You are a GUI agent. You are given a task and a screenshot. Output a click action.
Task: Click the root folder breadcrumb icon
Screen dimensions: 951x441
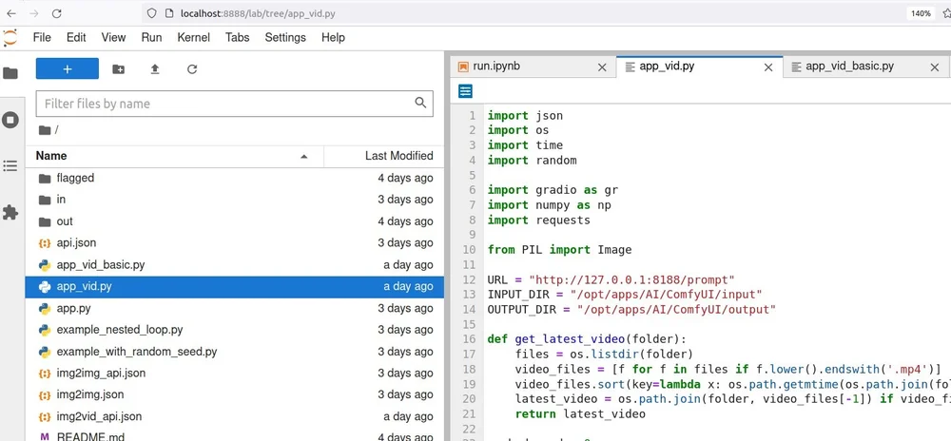(x=45, y=129)
